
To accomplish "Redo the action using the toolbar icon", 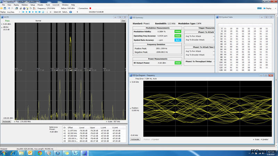I will (12, 8).
